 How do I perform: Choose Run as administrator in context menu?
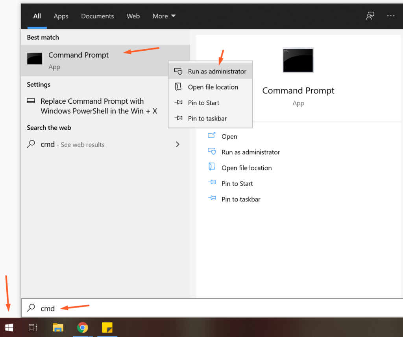[x=210, y=71]
